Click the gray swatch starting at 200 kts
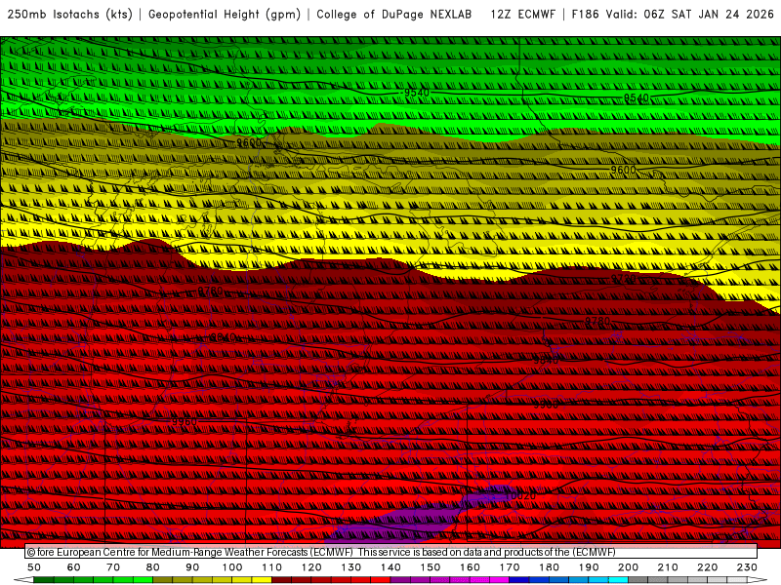 click(638, 580)
